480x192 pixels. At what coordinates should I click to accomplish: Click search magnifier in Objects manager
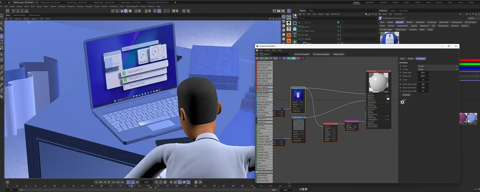click(366, 14)
